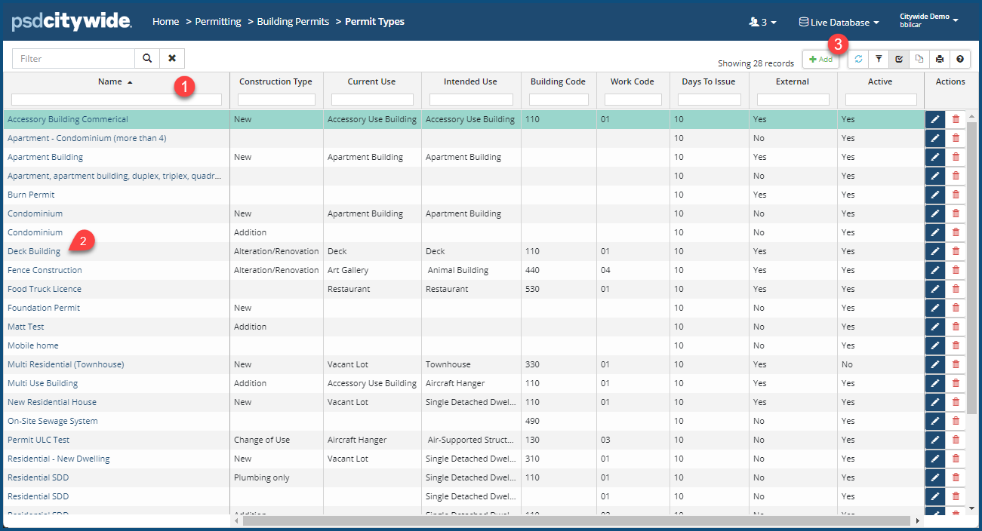The image size is (982, 531).
Task: Click the search magnifier icon
Action: click(147, 58)
